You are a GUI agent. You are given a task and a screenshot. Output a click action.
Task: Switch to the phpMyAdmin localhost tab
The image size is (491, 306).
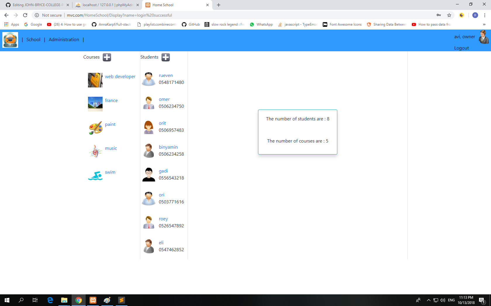[x=107, y=5]
